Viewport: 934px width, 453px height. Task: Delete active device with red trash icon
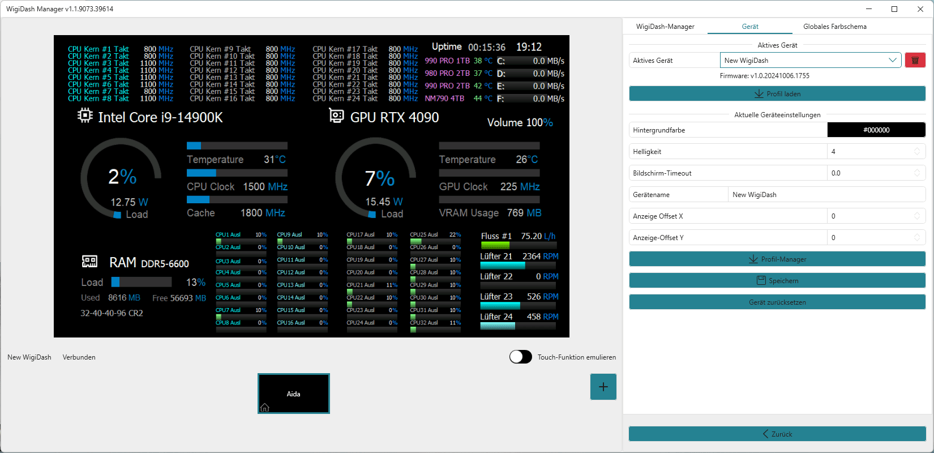[915, 60]
